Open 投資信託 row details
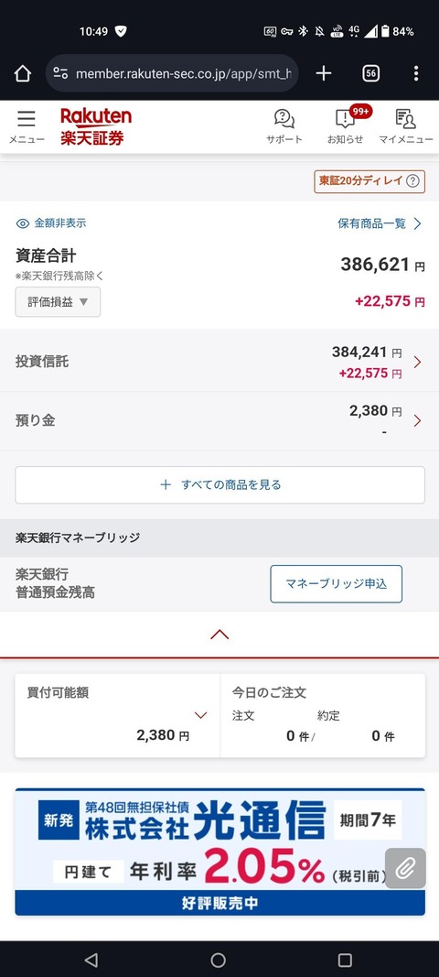439x977 pixels. coord(219,361)
